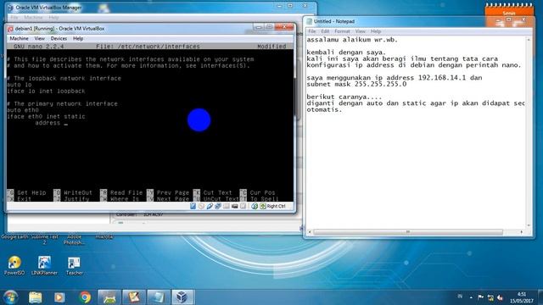Screen dimensions: 543x305
Task: Click the optical disk indicator in VirtualBox status bar
Action: click(201, 206)
